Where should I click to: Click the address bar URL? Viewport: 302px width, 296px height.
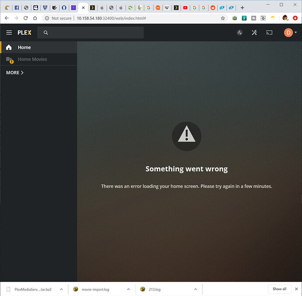[x=111, y=18]
